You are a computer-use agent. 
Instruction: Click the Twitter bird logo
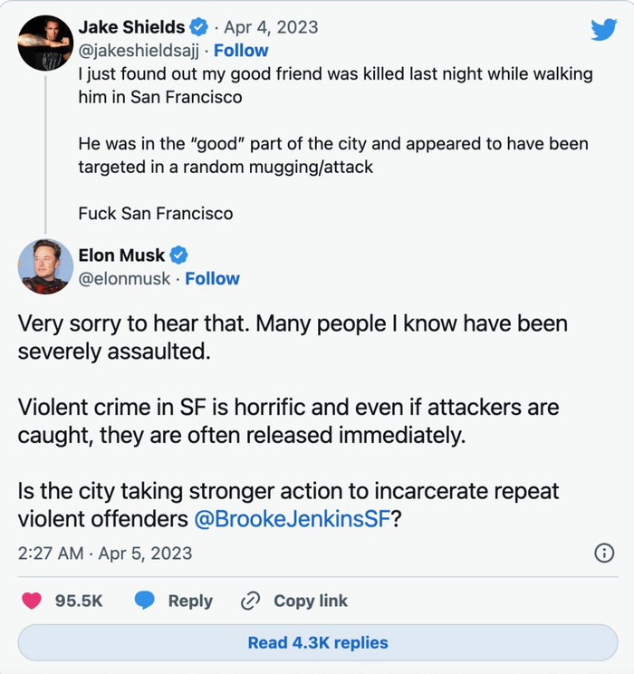603,30
